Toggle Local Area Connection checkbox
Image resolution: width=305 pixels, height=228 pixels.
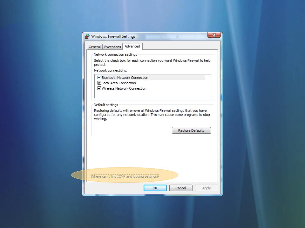click(99, 83)
